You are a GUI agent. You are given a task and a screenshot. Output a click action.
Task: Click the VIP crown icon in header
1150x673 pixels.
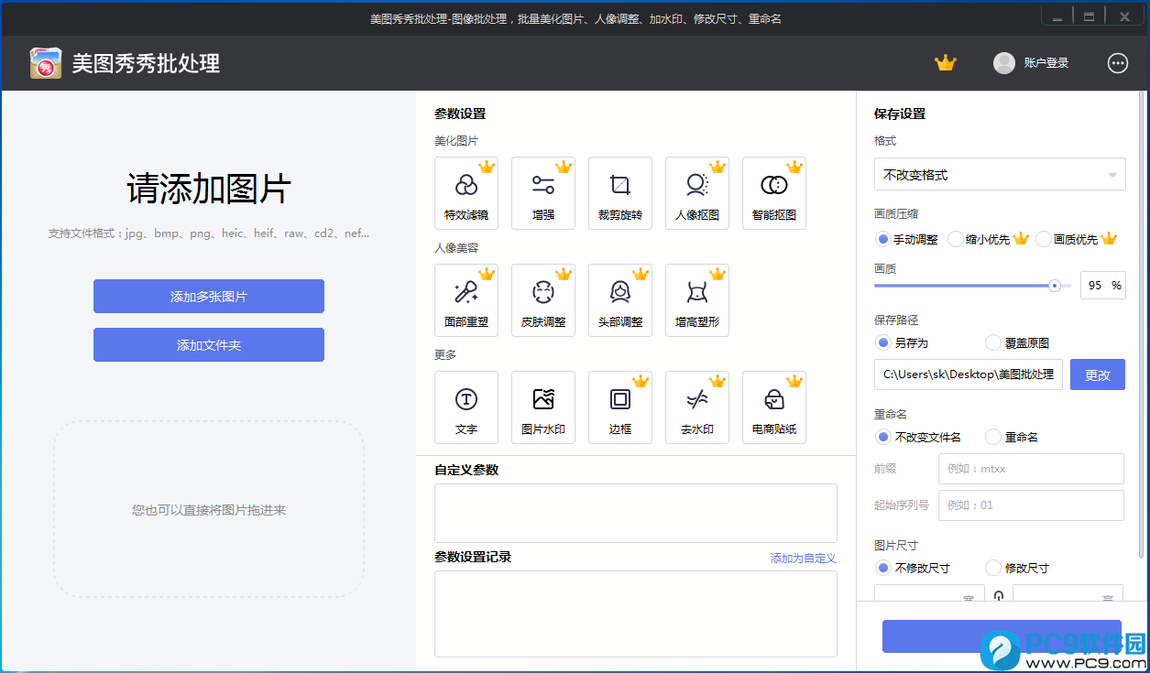tap(945, 63)
